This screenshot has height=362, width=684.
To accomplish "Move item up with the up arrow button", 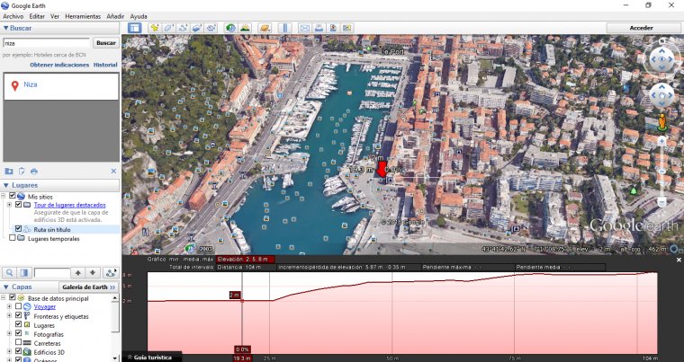I will click(77, 273).
